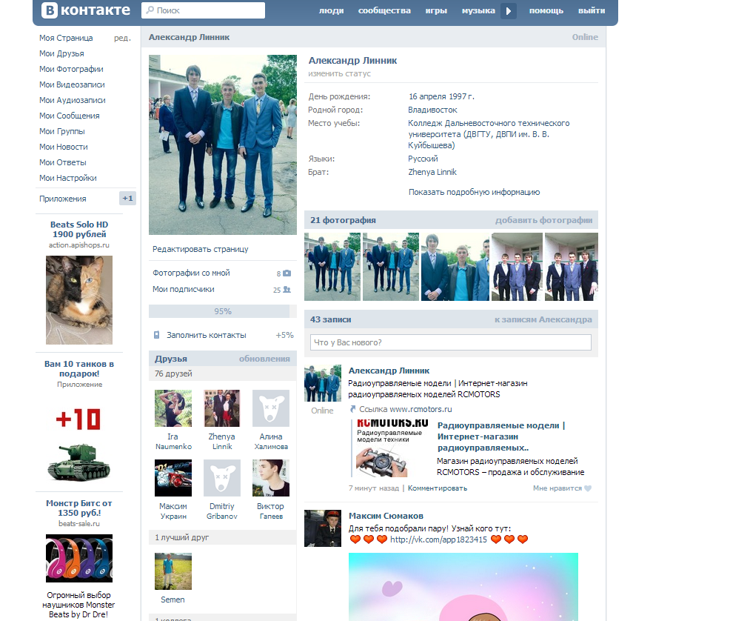Open Dmitriy Gribanov's placeholder avatar
The height and width of the screenshot is (621, 730).
click(x=222, y=478)
